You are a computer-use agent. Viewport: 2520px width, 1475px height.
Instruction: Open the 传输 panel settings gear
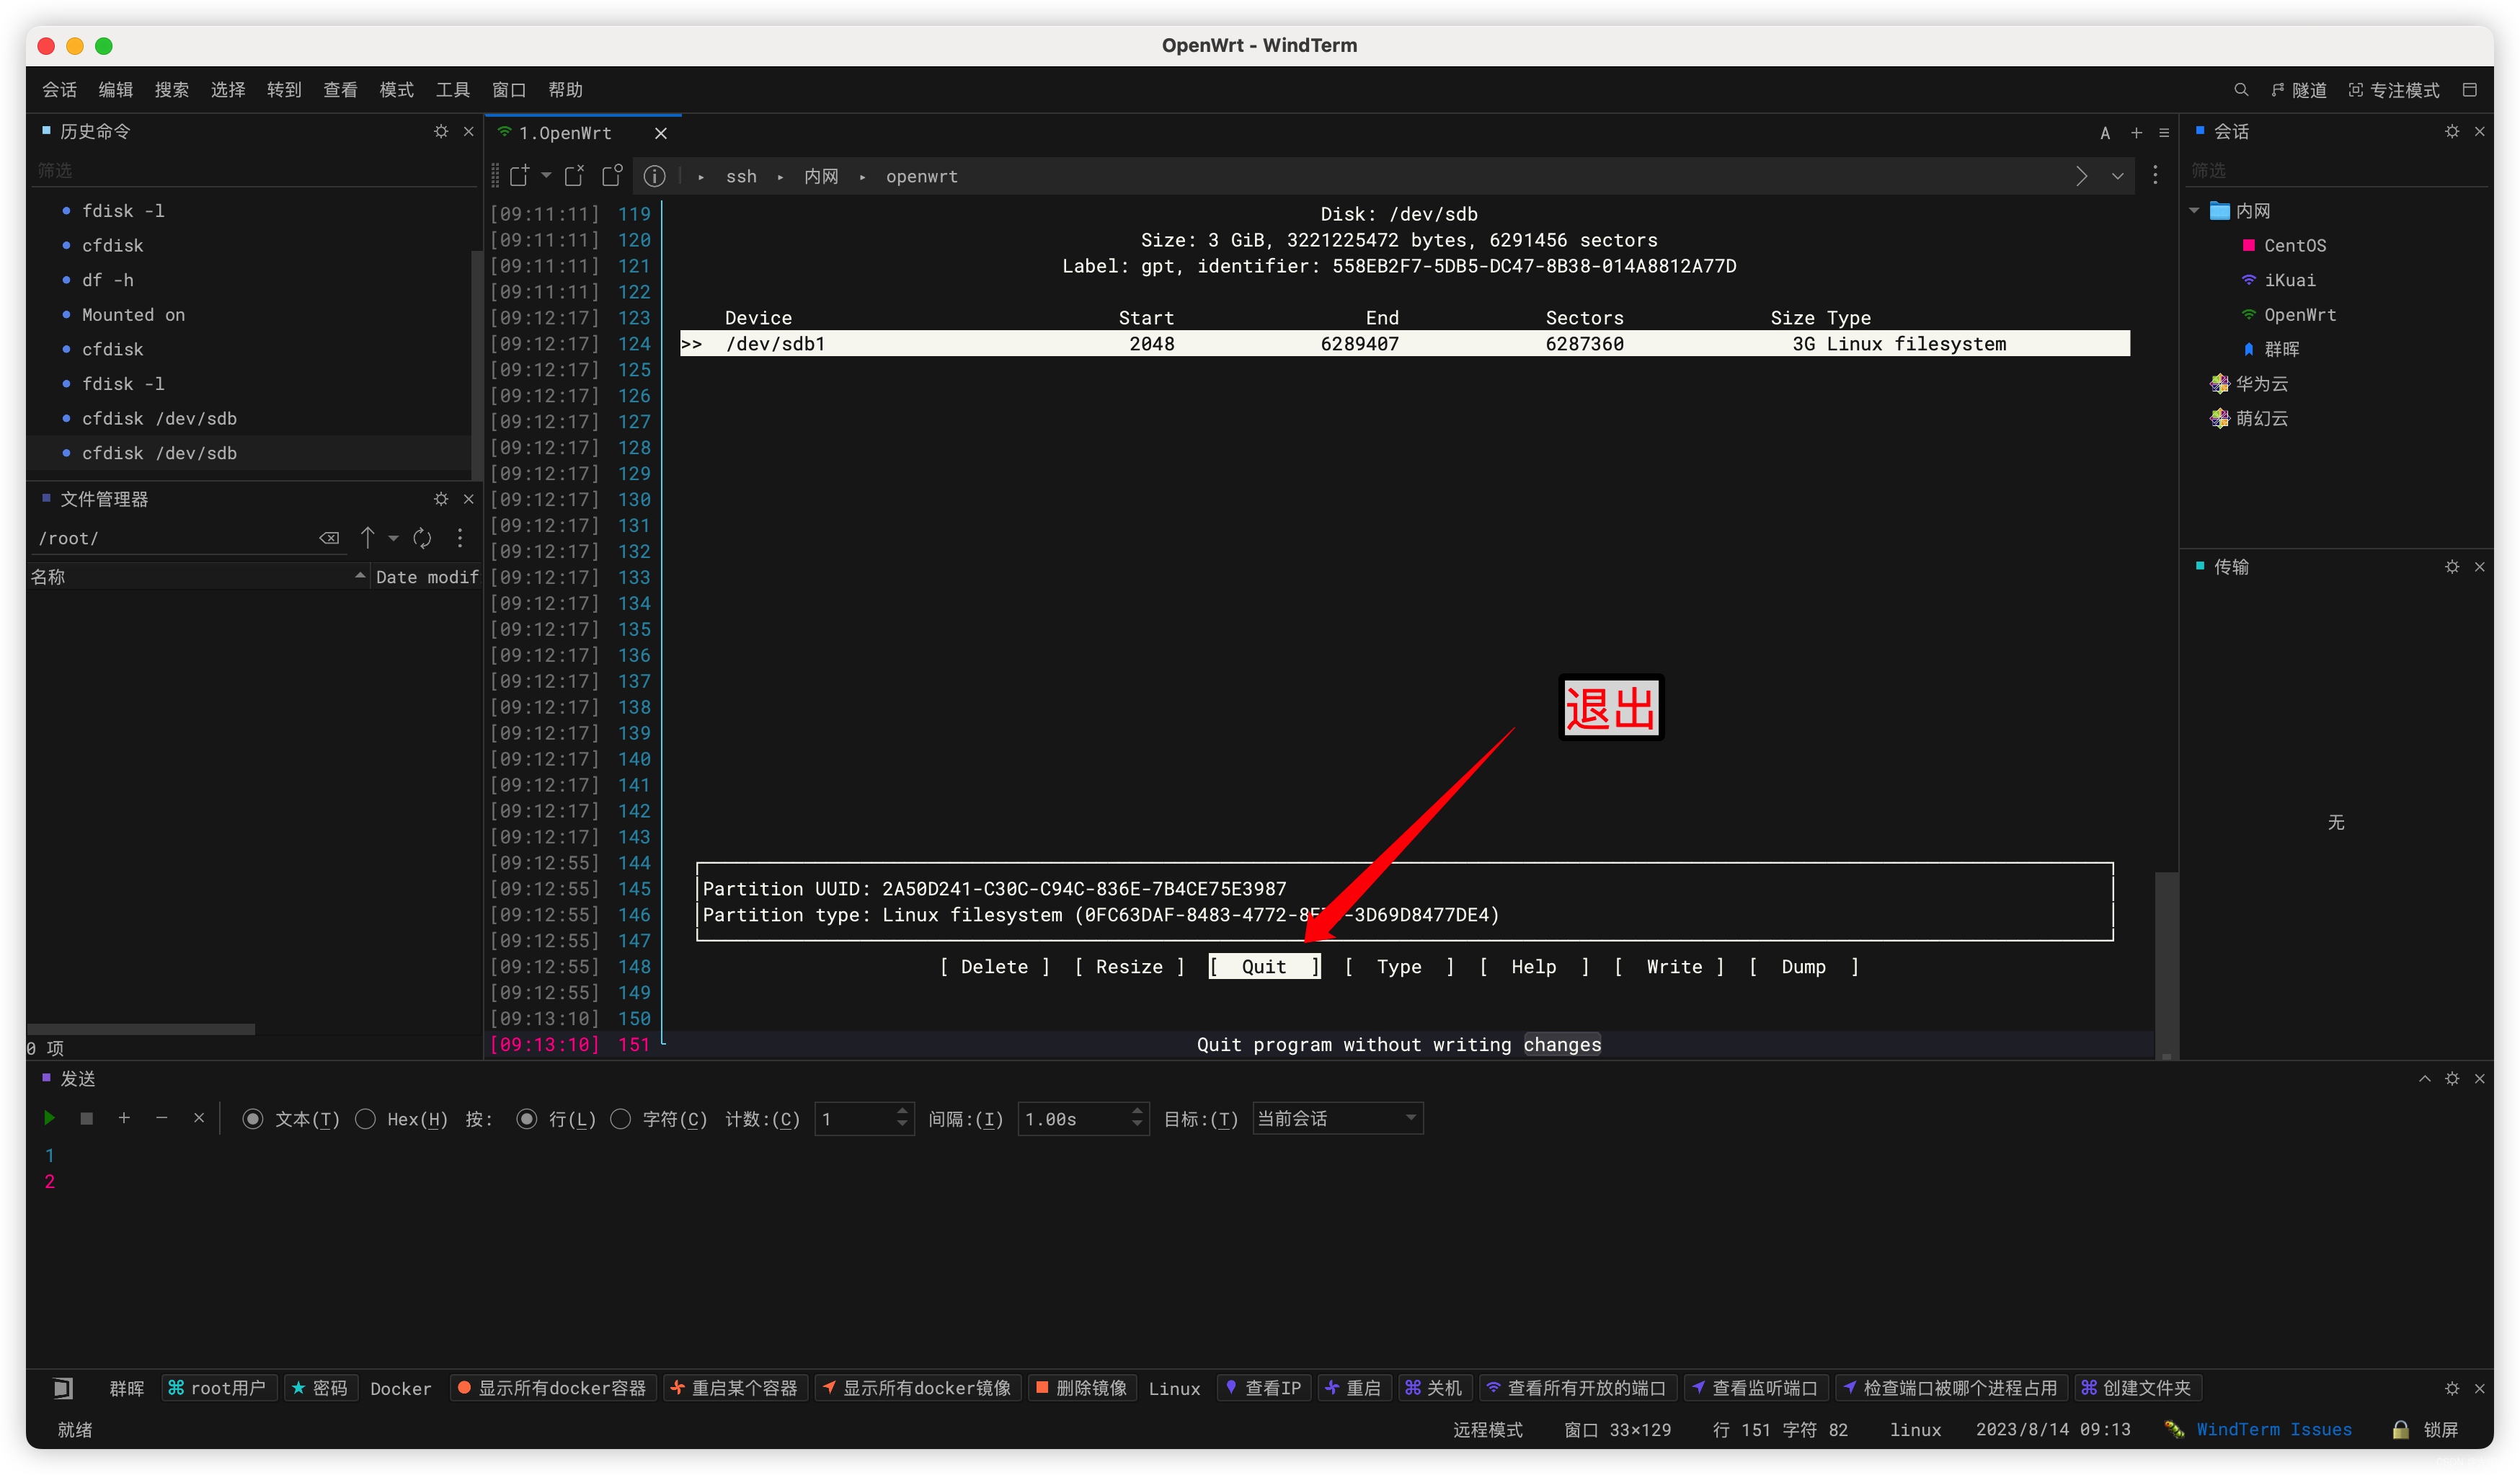point(2452,567)
